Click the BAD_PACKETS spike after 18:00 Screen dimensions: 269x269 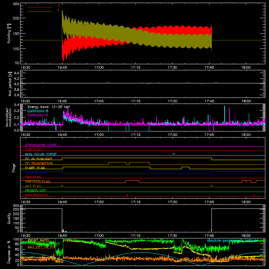click(254, 195)
